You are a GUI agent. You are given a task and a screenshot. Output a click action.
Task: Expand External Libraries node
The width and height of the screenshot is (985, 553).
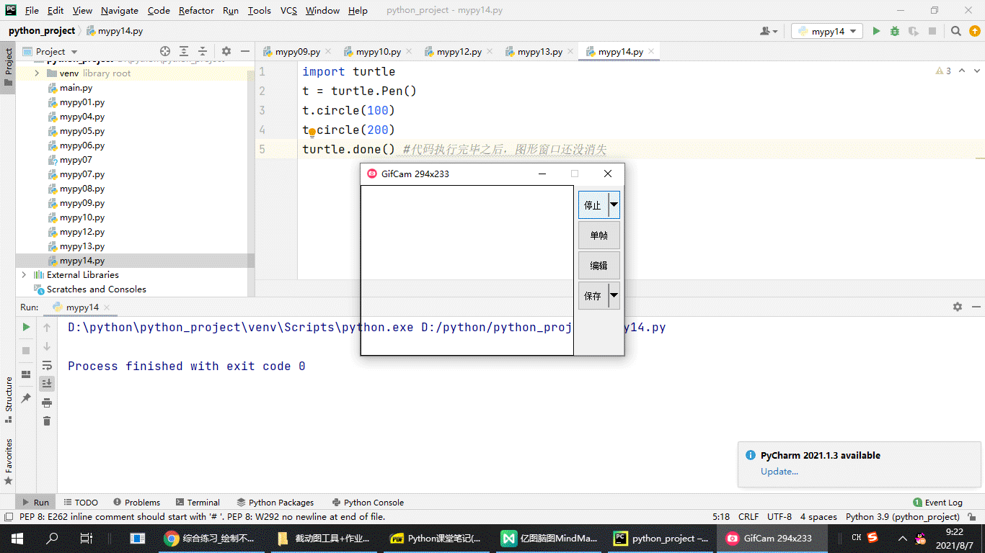coord(24,275)
